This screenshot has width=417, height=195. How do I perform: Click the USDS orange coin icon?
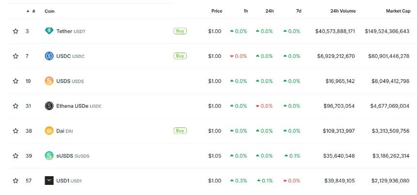point(49,81)
